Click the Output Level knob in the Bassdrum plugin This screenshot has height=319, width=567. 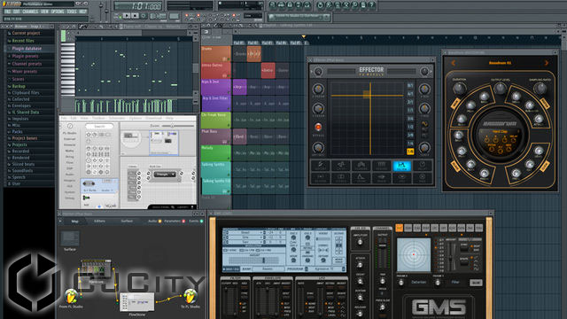tap(500, 88)
